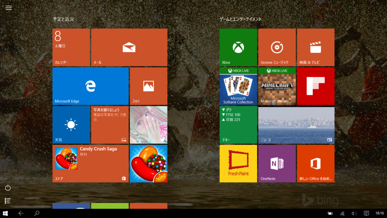
Task: Open the volume speaker tray icon
Action: click(x=354, y=213)
